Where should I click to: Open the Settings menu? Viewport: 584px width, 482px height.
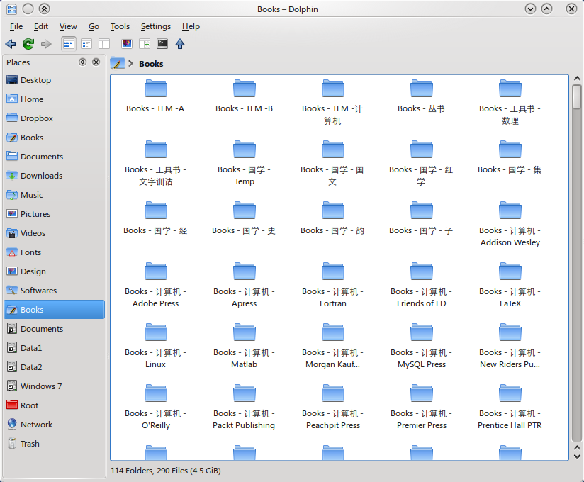coord(156,26)
